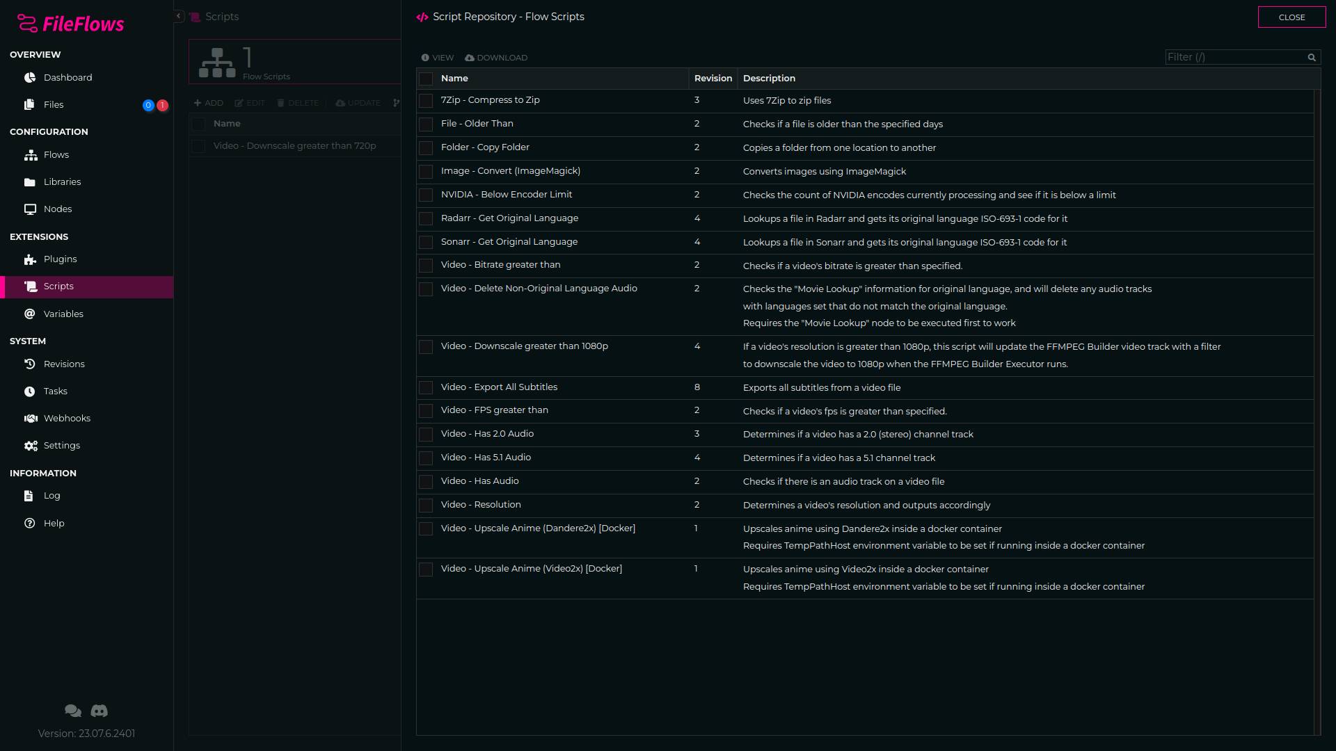Select Video - Downscale greater than 720p
This screenshot has width=1336, height=751.
coord(294,145)
